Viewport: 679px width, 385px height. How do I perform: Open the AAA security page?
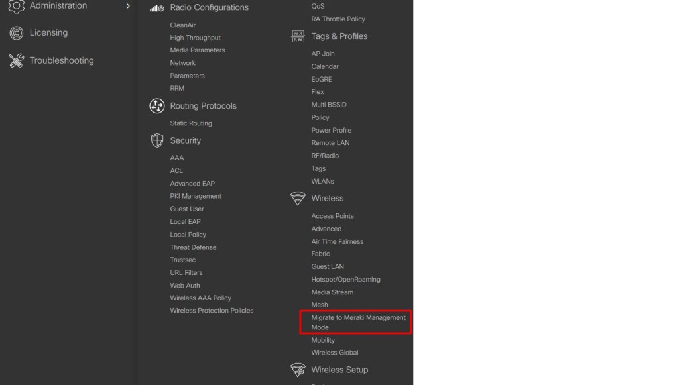coord(177,158)
